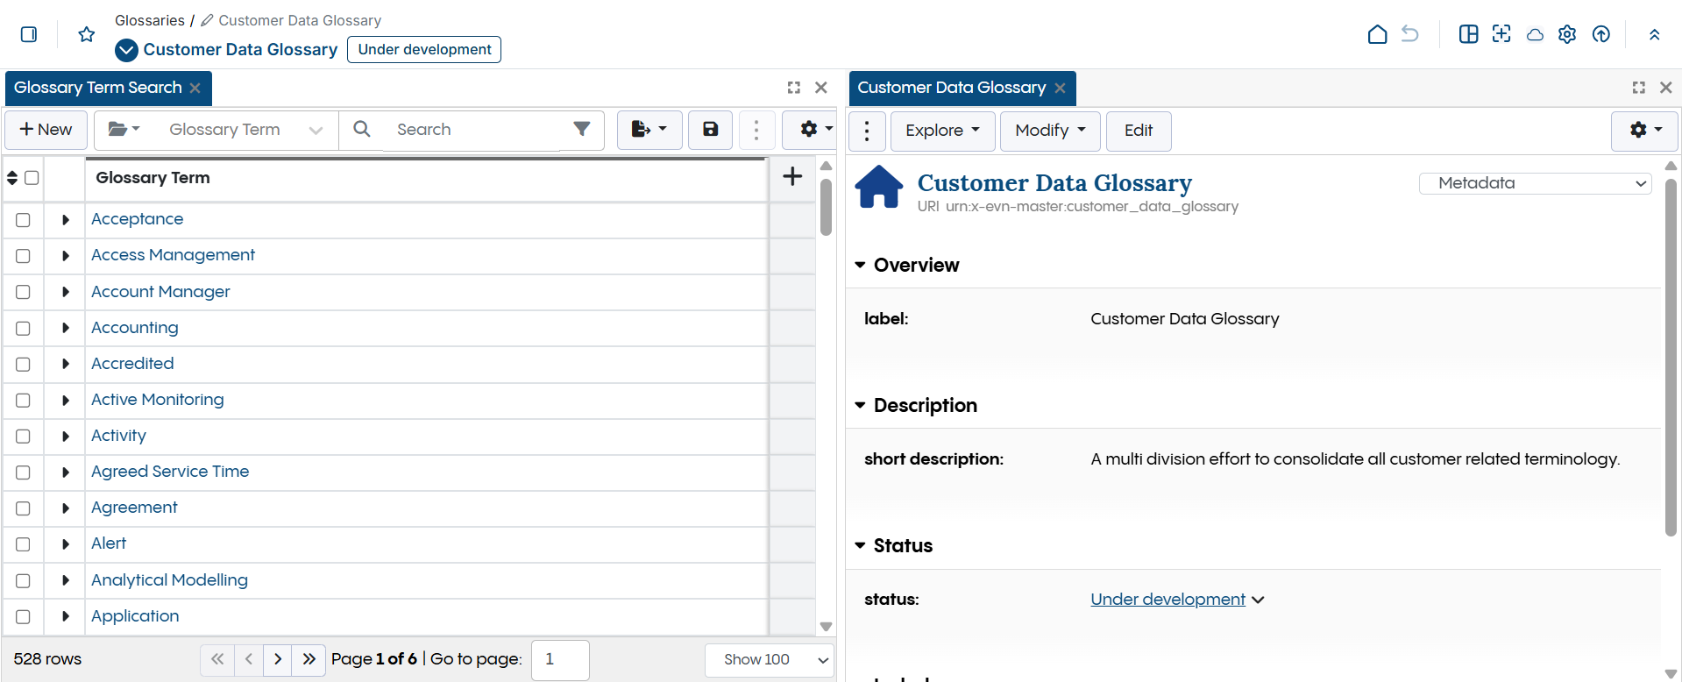Go to next page arrow
The width and height of the screenshot is (1682, 682).
pos(278,659)
